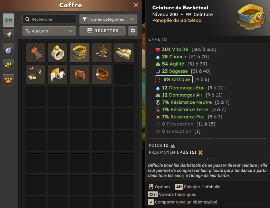Expand the Toutes catégories filter dropdown
This screenshot has width=270, height=208.
coord(108,19)
